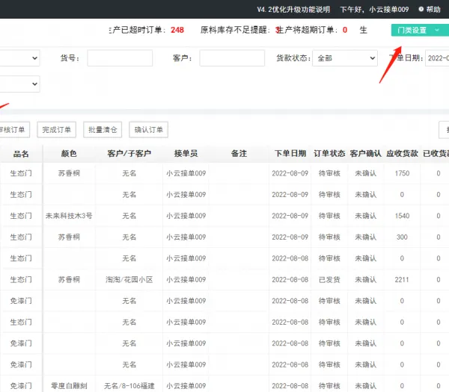Click the 审核订单 button
Viewport: 449px width, 392px height.
(15, 130)
